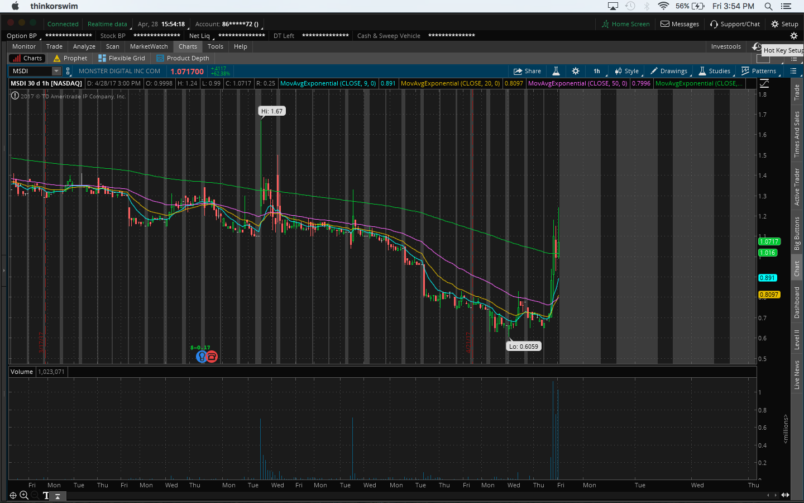Viewport: 804px width, 503px height.
Task: Click the Share chart icon button
Action: click(x=527, y=71)
